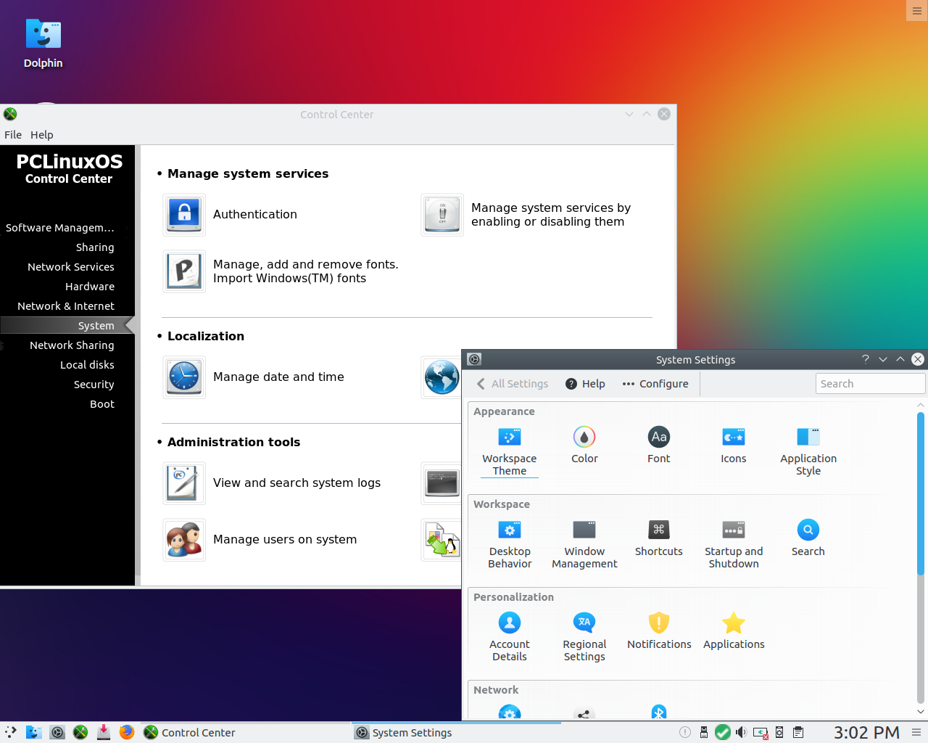Open the Shortcuts settings module
The image size is (928, 743).
tap(659, 538)
